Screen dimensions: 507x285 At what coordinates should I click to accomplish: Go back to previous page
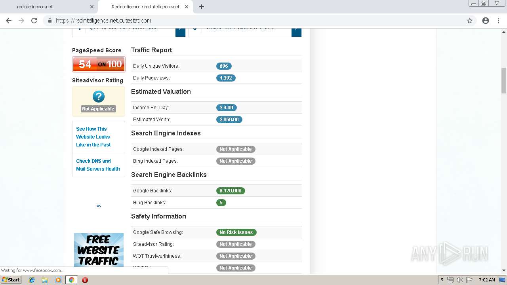9,21
